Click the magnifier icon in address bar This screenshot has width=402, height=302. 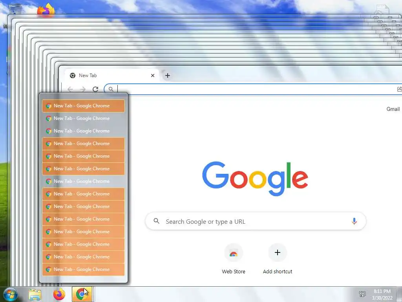click(111, 89)
